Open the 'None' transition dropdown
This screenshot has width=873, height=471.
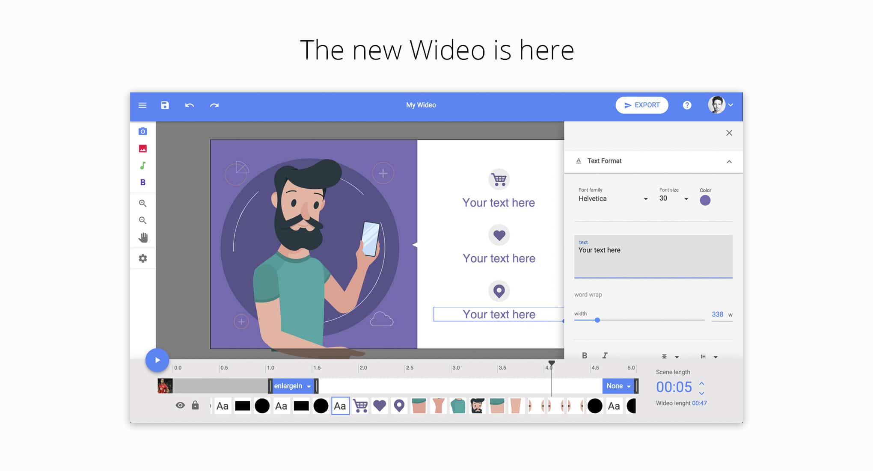point(618,386)
